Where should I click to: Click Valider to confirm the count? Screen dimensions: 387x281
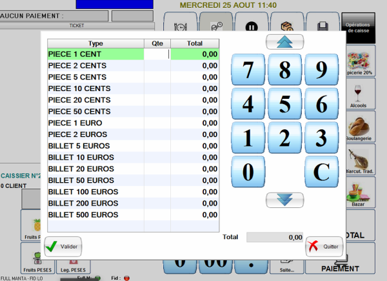click(x=63, y=246)
